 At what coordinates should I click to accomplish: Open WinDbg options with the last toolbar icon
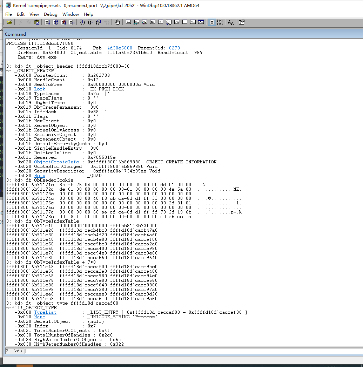(x=241, y=22)
